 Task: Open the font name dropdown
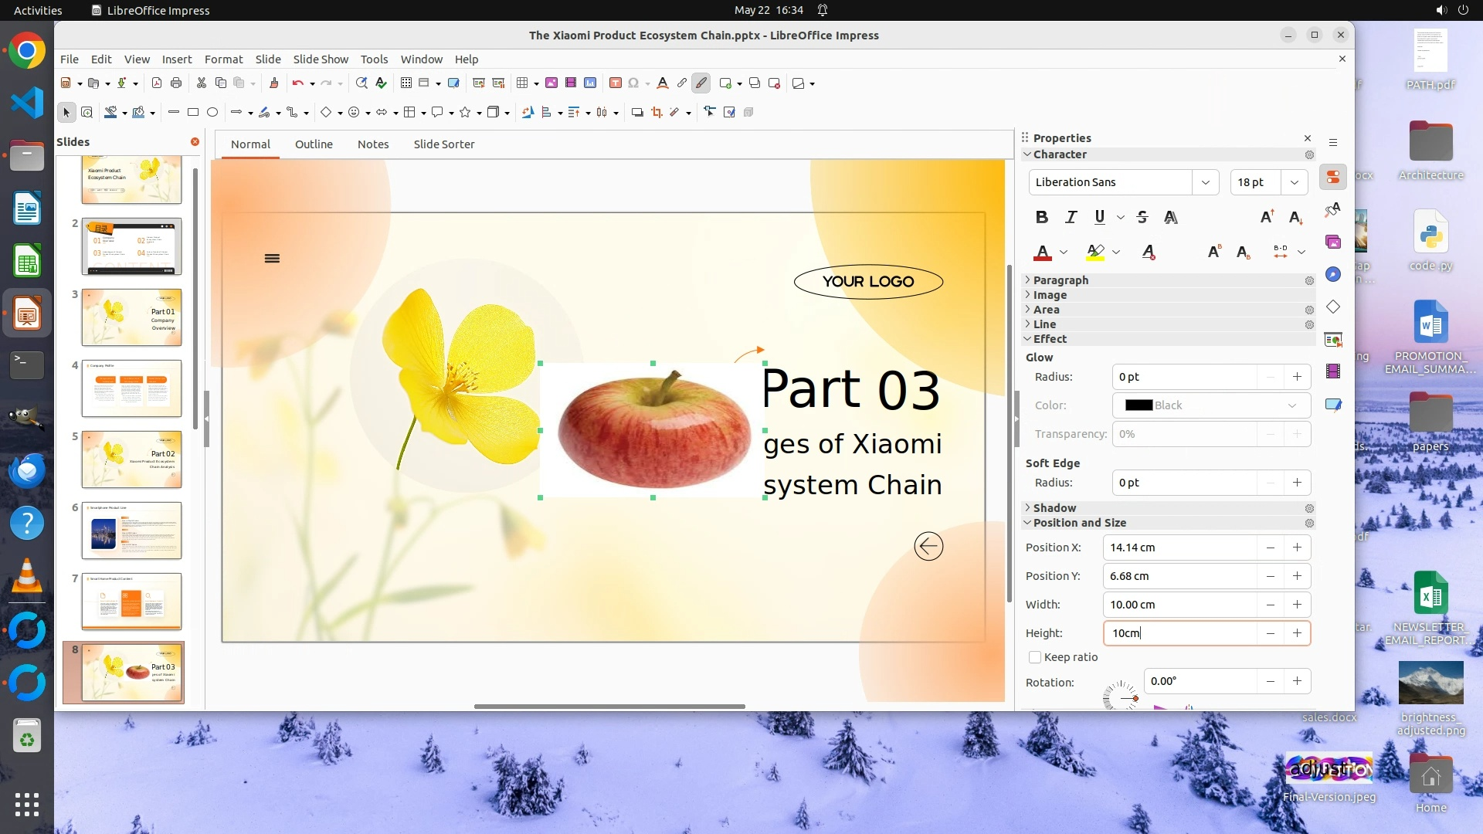pos(1205,182)
